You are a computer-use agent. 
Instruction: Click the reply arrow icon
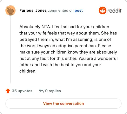tap(41, 91)
